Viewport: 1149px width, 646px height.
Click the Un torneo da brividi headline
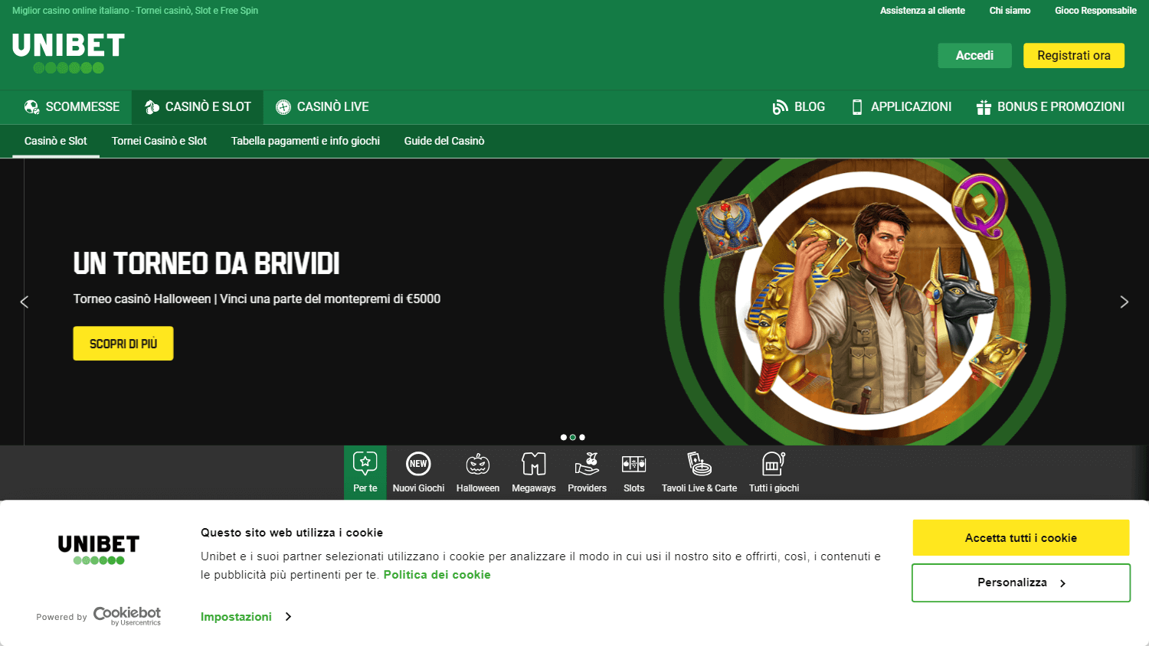(207, 264)
